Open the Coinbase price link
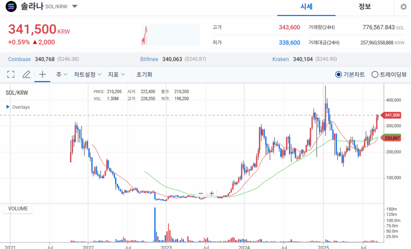This screenshot has height=249, width=411. tap(19, 59)
